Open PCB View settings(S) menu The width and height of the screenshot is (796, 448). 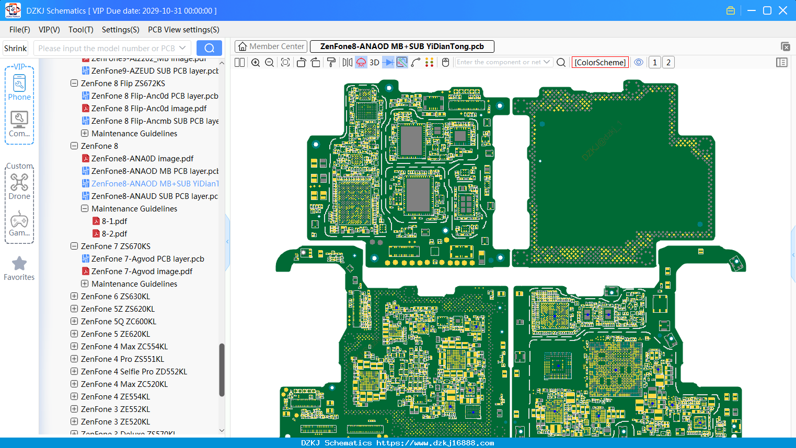(183, 30)
